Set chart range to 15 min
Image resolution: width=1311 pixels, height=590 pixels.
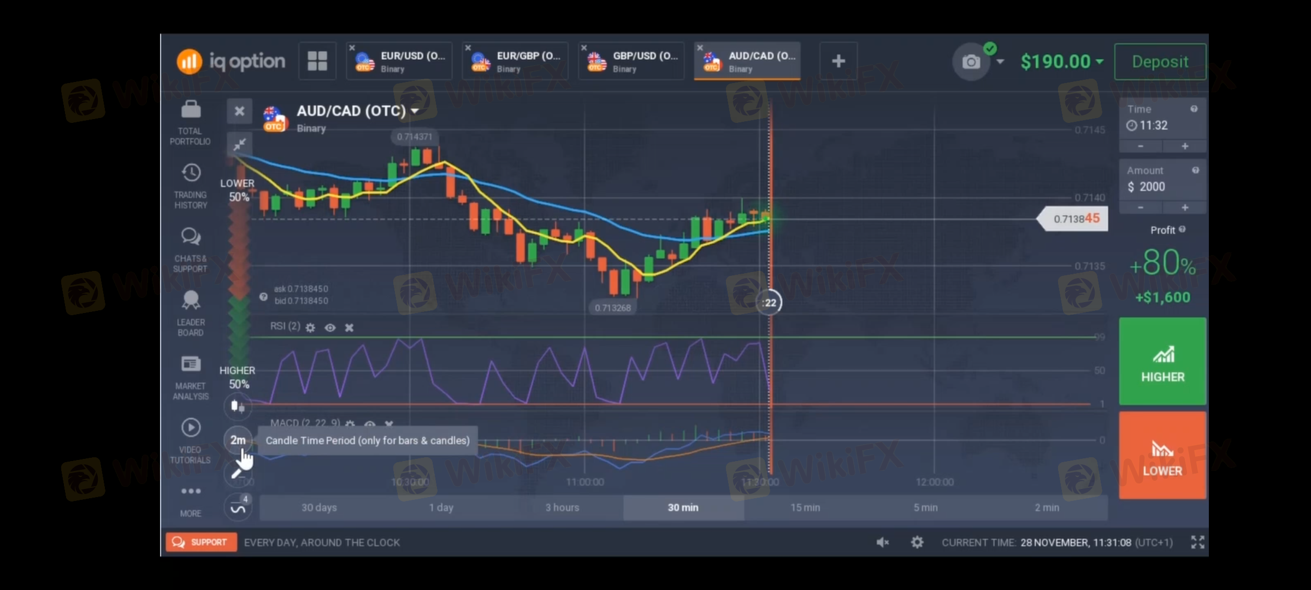click(805, 508)
